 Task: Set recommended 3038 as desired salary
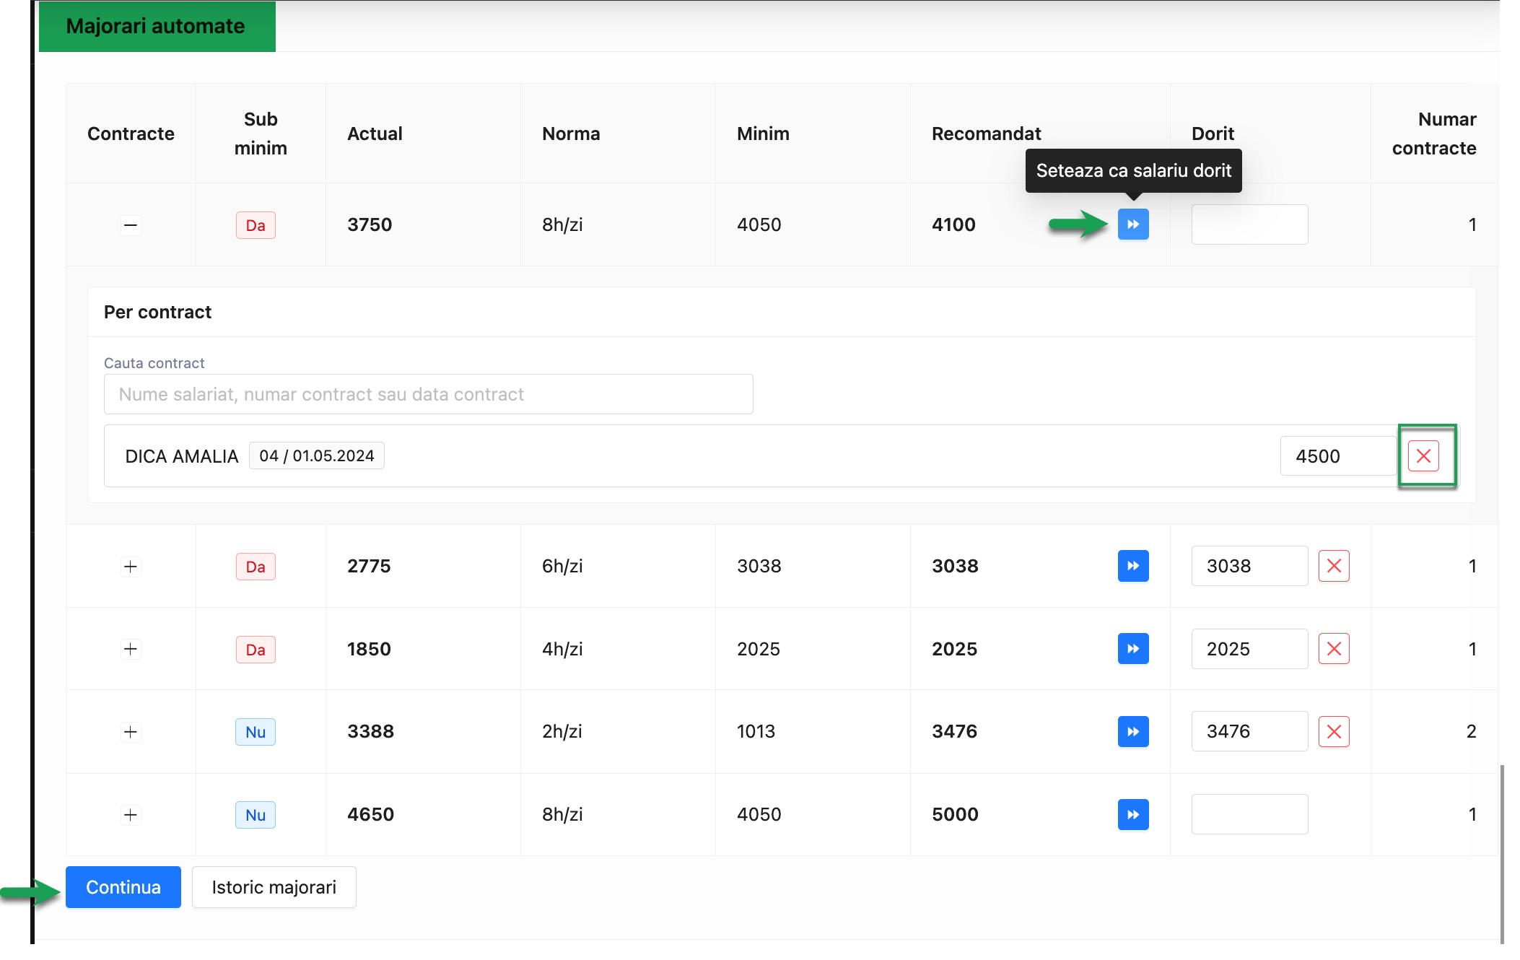coord(1133,566)
